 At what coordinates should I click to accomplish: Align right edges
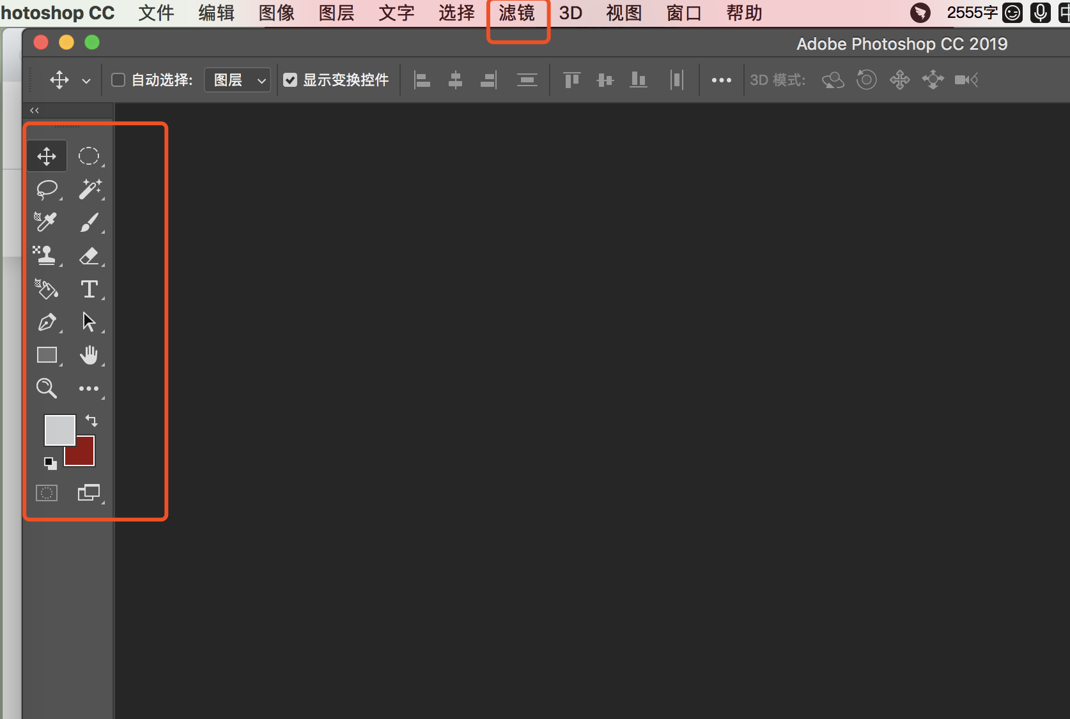tap(488, 80)
